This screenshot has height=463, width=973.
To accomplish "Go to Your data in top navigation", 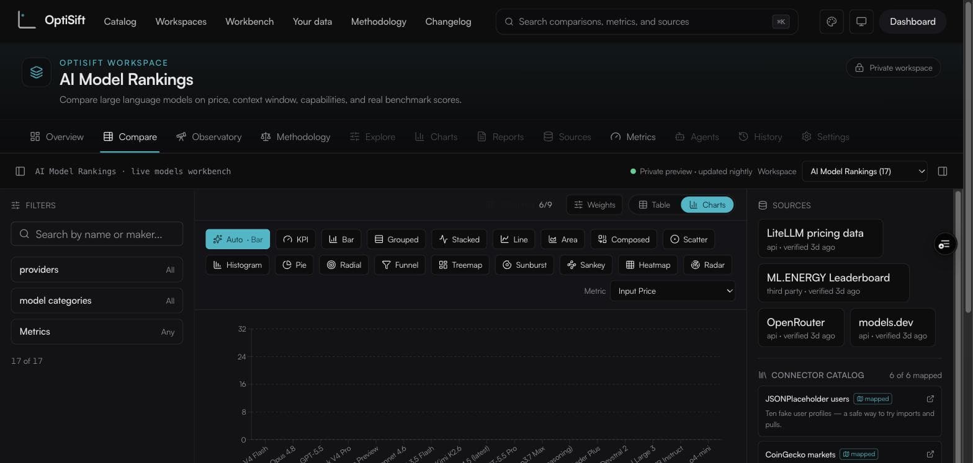I will tap(312, 22).
